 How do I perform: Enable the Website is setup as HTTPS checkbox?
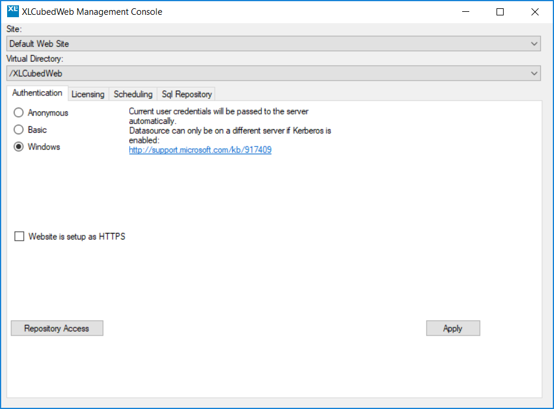click(x=20, y=236)
